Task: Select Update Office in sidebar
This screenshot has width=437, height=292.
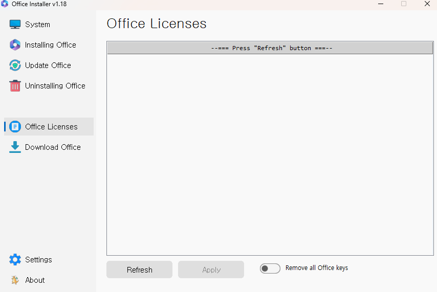Action: pyautogui.click(x=48, y=65)
